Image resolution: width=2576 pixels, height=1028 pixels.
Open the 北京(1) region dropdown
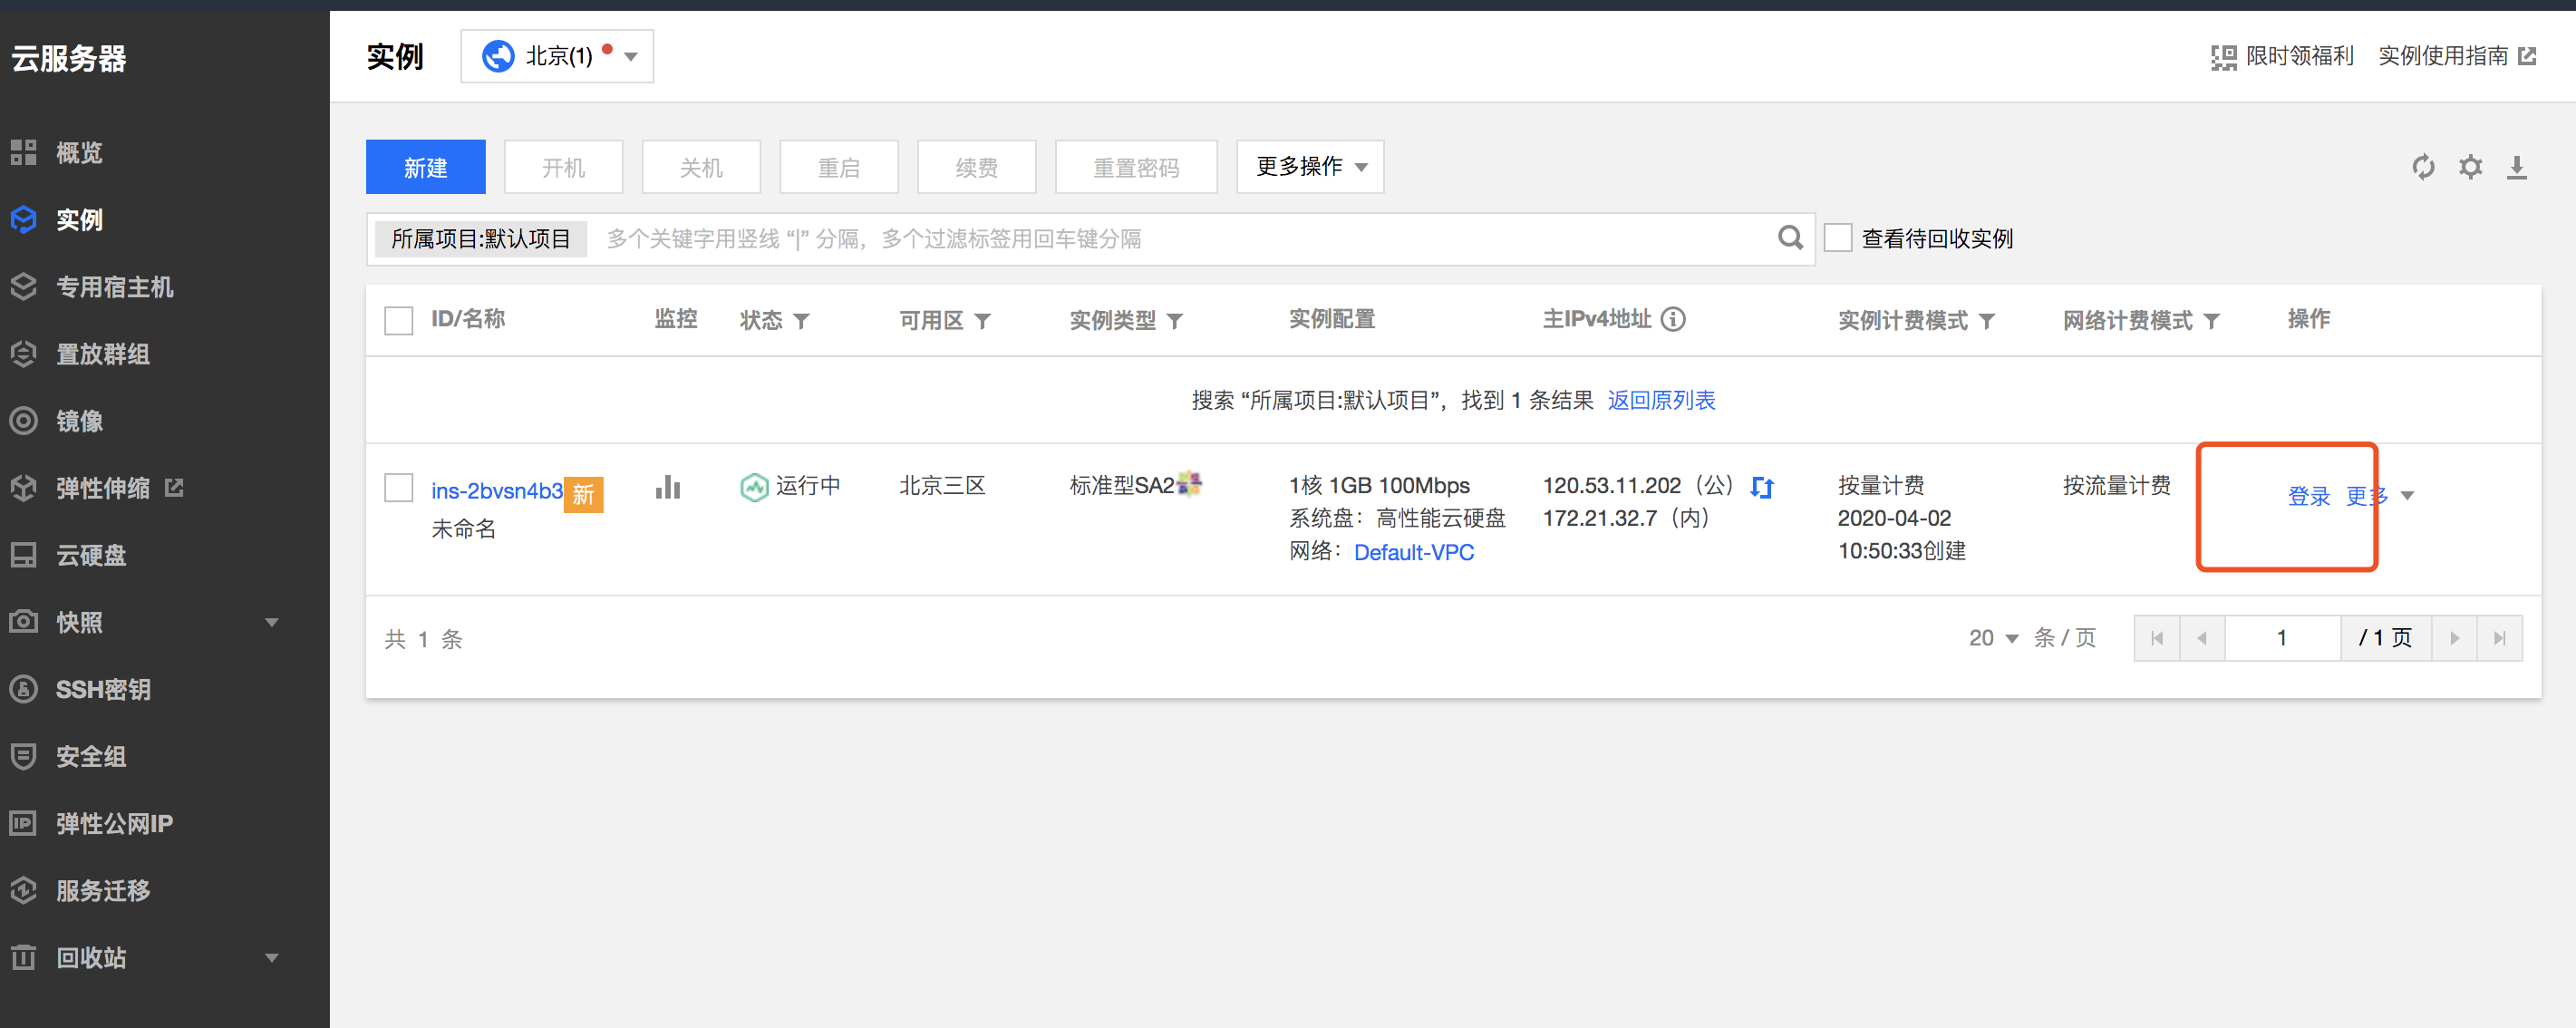557,56
